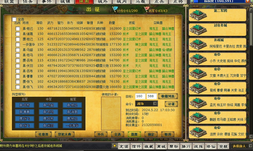Screen dimensions: 253x151
Task: Open 商城 in the bottom bar
Action: (x=161, y=146)
